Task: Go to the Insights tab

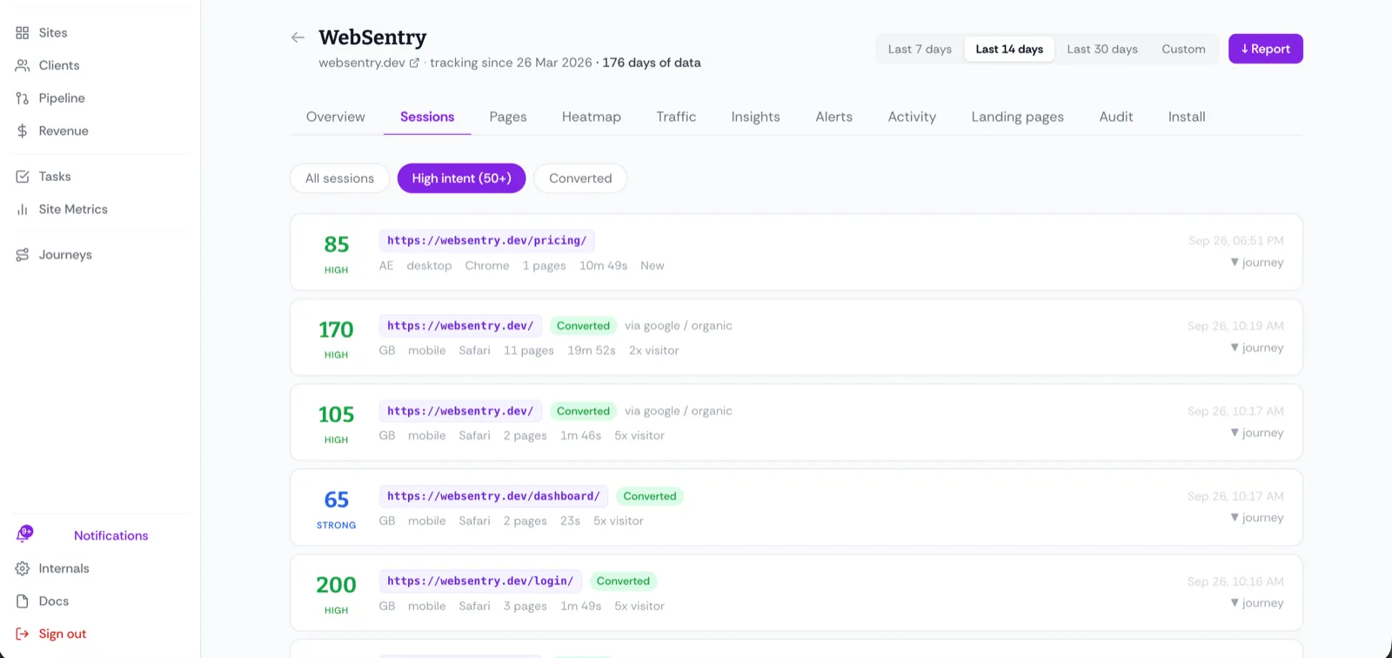Action: [x=755, y=117]
